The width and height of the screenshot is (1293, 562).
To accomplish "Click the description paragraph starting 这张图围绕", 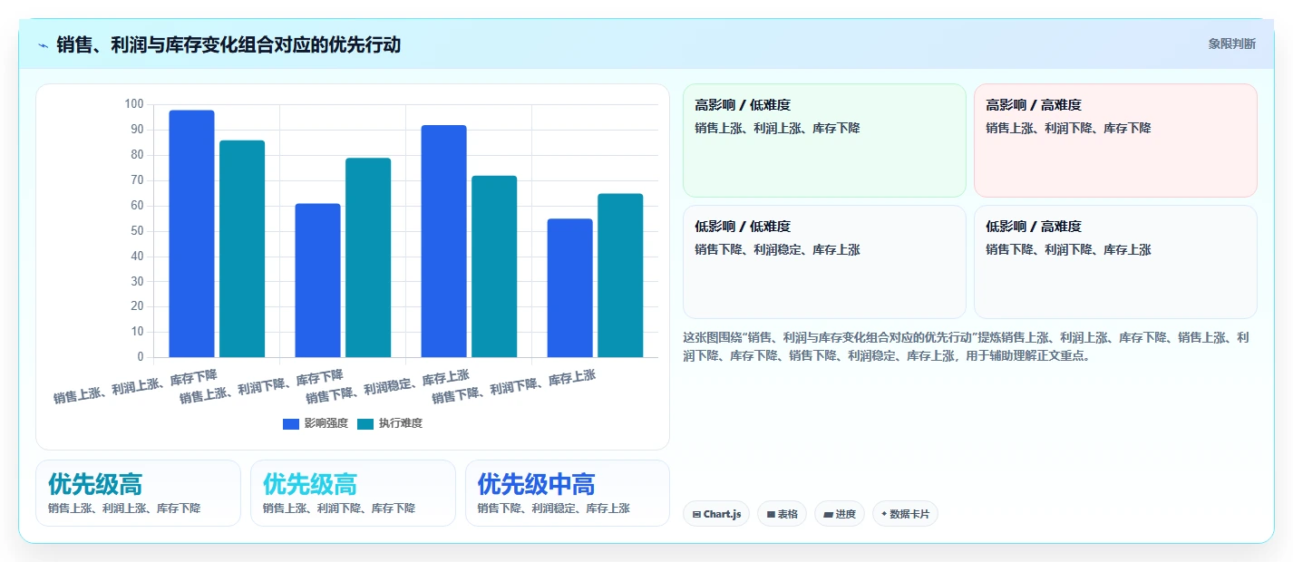I will (x=967, y=346).
